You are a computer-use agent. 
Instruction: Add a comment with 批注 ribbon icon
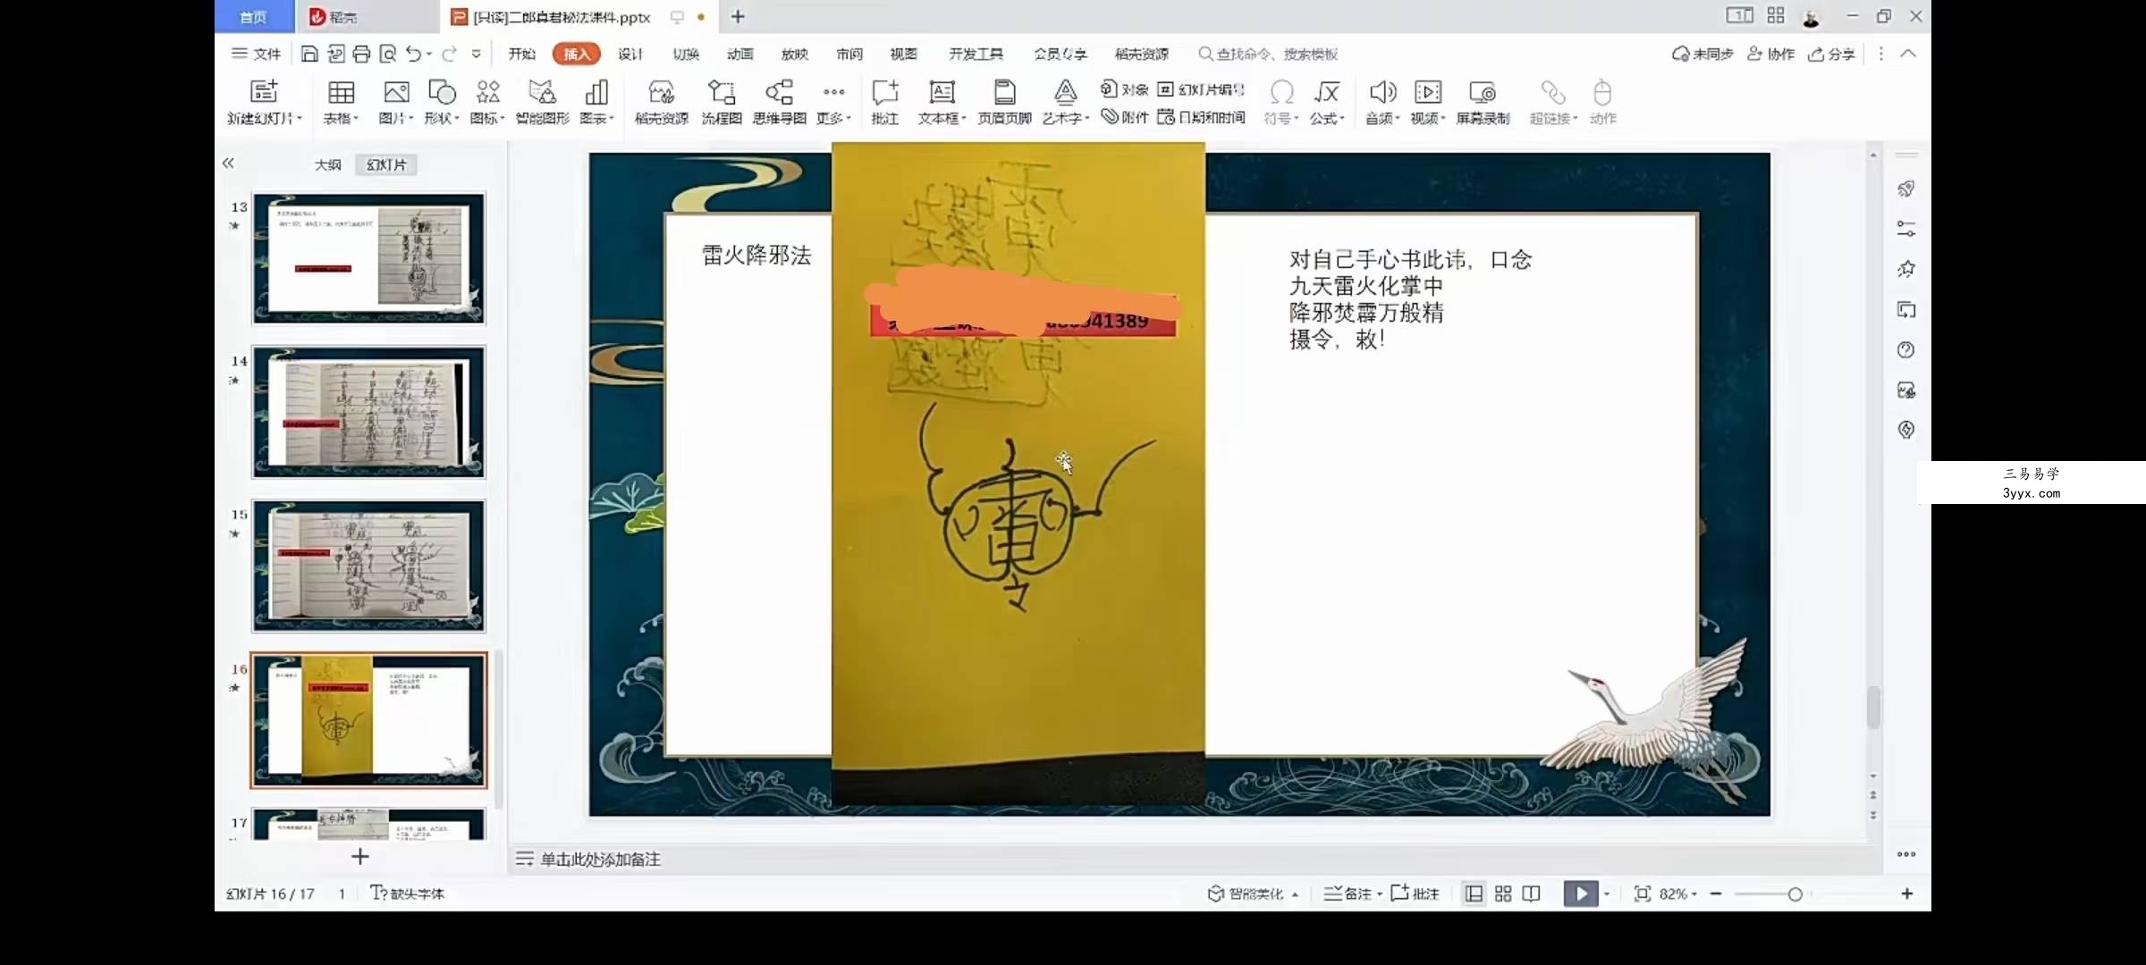pos(884,102)
